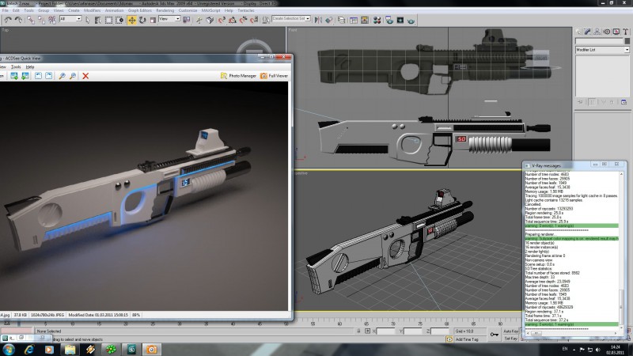633x356 pixels.
Task: Click the Photo Manager button
Action: click(x=239, y=76)
